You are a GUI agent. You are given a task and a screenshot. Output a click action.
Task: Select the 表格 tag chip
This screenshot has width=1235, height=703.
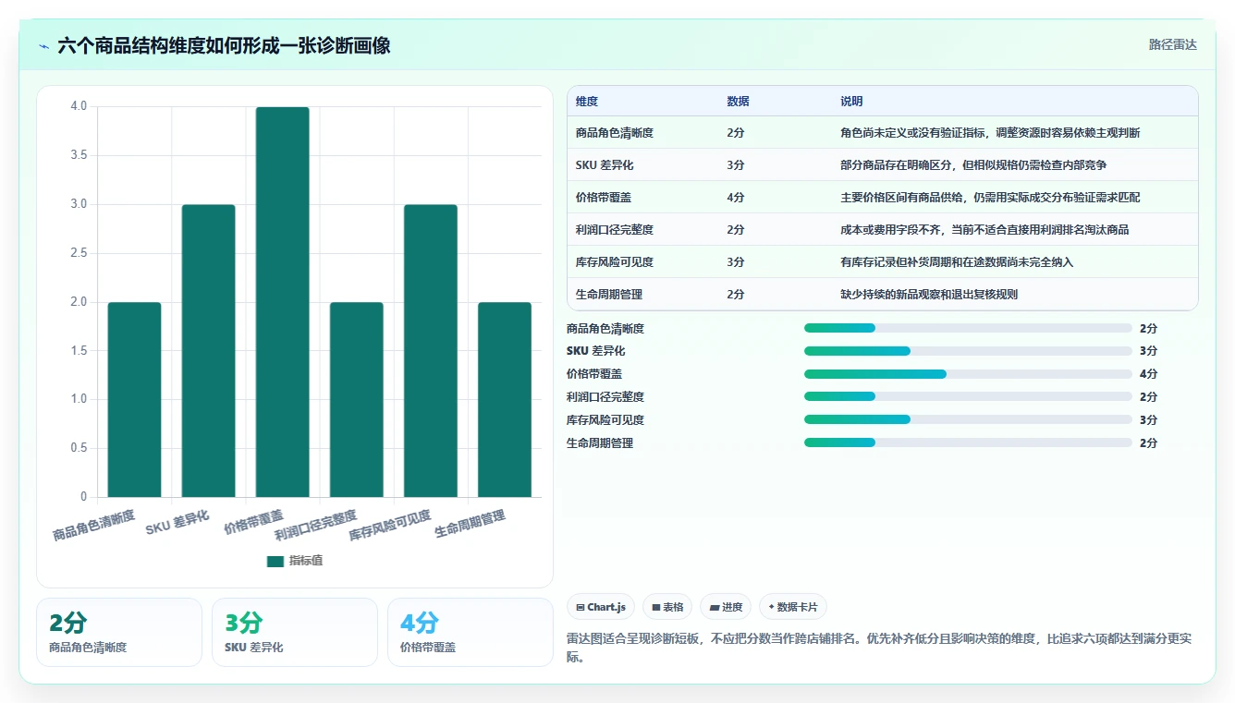tap(667, 607)
